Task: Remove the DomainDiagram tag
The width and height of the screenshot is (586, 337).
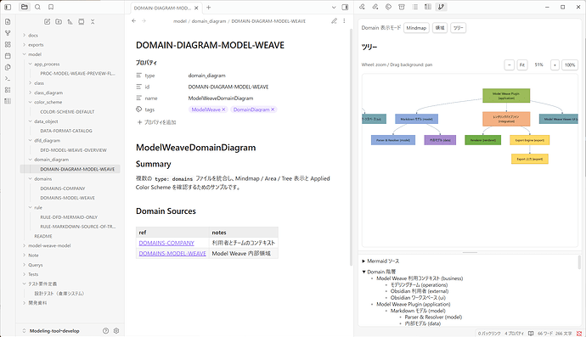Action: pyautogui.click(x=273, y=110)
